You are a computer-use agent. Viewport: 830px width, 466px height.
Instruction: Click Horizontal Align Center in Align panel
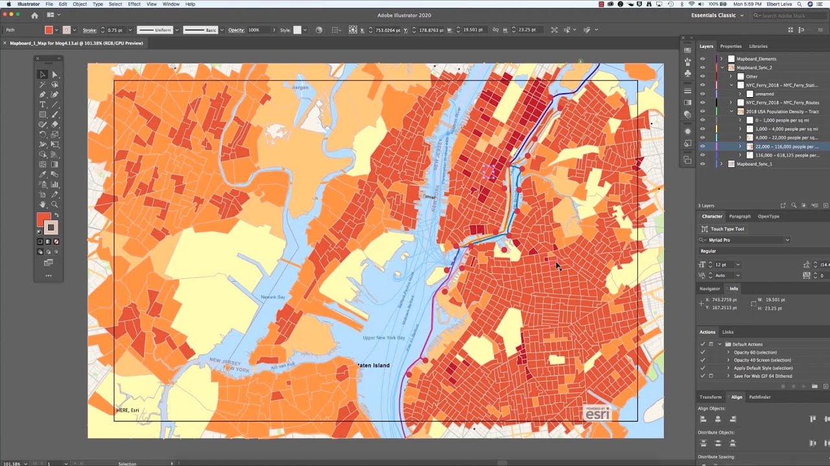(718, 419)
